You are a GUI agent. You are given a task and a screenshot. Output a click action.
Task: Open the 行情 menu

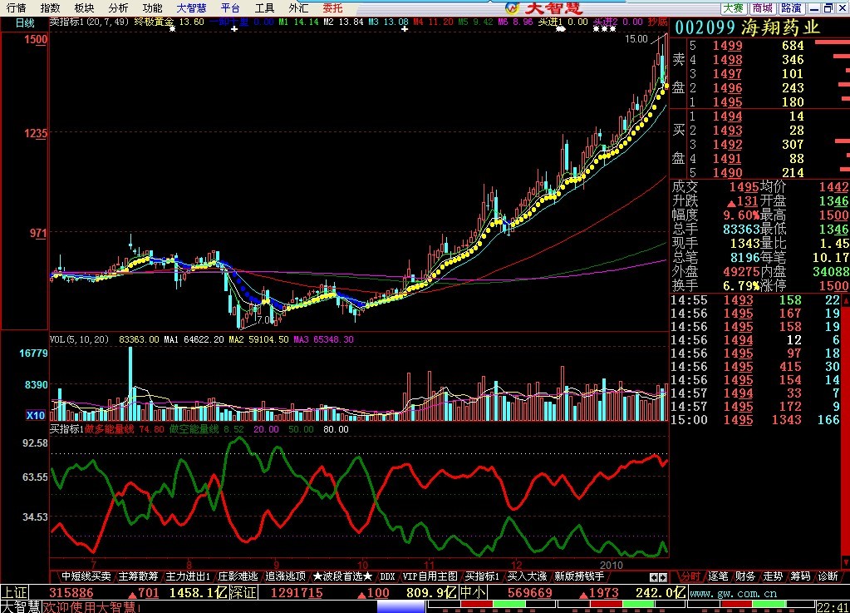pos(16,7)
